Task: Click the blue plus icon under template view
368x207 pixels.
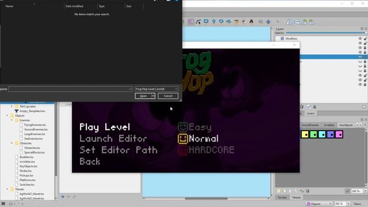Action: click(x=63, y=197)
